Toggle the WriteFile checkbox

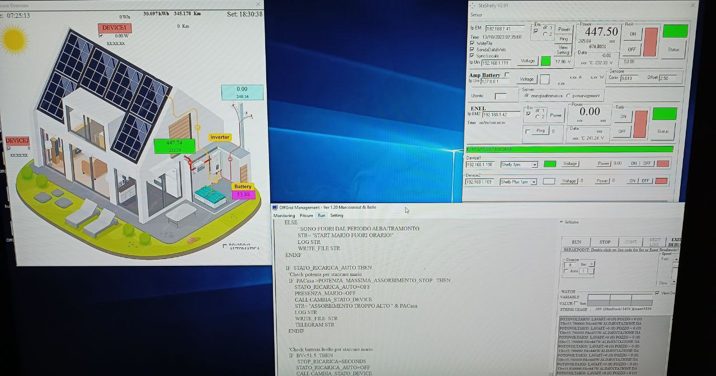(x=472, y=43)
